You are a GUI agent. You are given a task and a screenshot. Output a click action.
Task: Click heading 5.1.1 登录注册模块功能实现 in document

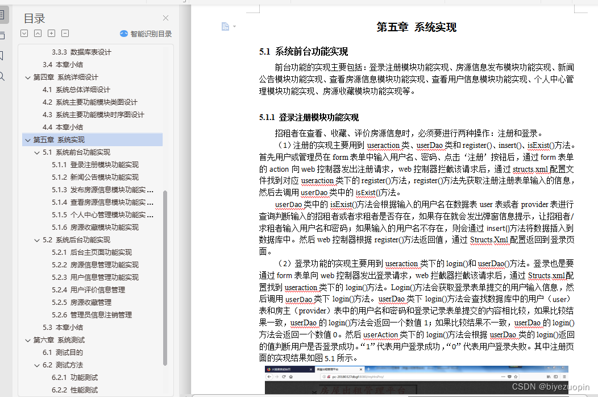(x=309, y=118)
